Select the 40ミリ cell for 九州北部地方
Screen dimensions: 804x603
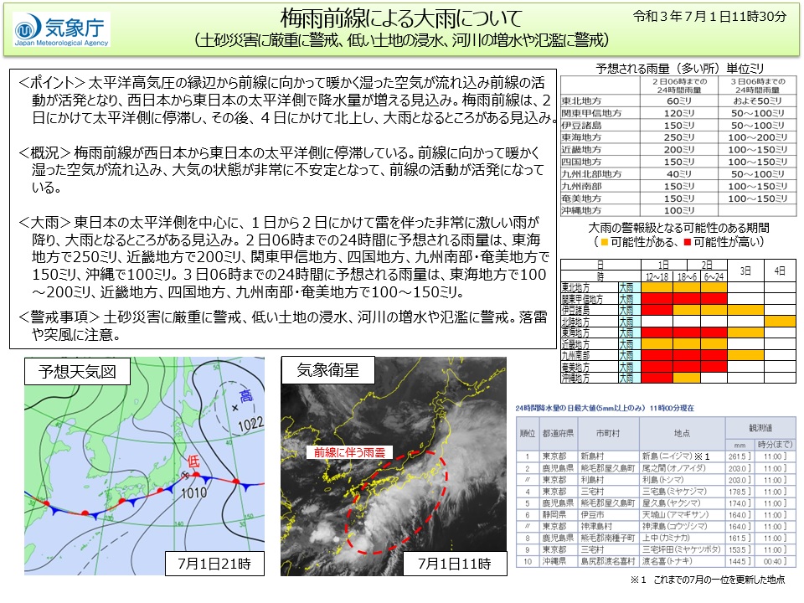tap(679, 174)
